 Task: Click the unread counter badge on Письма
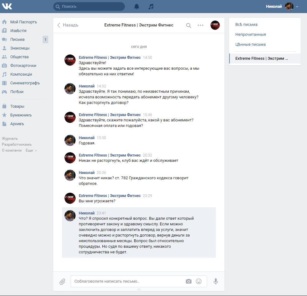(45, 39)
